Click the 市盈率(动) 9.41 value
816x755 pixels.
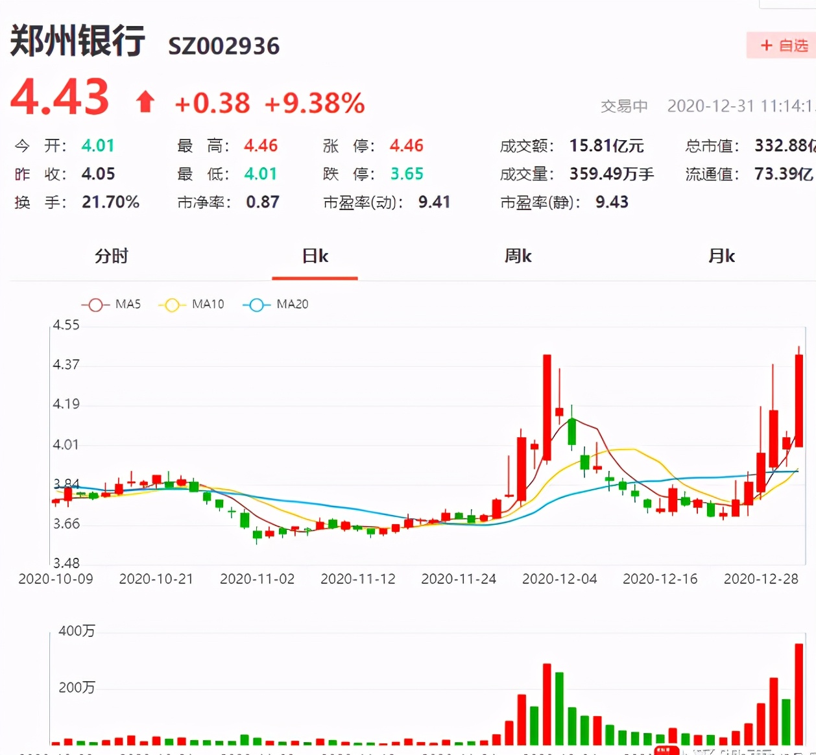(x=433, y=202)
